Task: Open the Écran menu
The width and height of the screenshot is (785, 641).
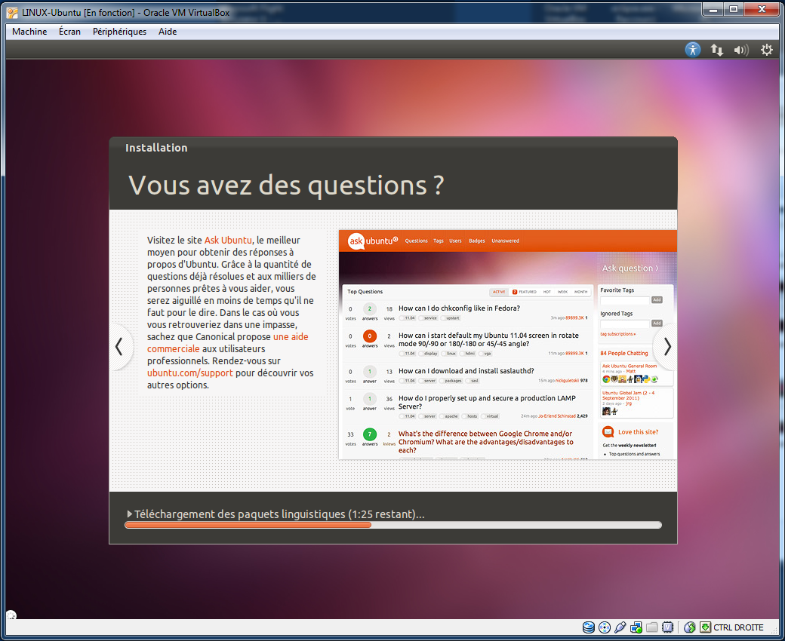Action: pos(69,32)
